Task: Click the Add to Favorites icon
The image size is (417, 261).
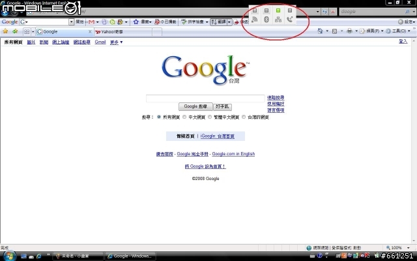Action: 15,31
